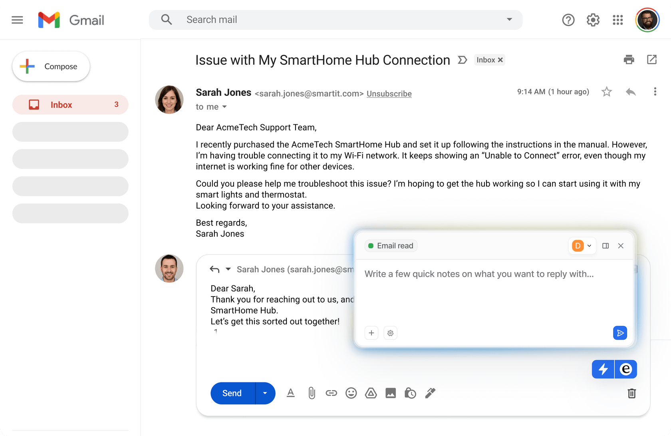Click the search magnifier icon
The height and width of the screenshot is (436, 671).
coord(167,20)
